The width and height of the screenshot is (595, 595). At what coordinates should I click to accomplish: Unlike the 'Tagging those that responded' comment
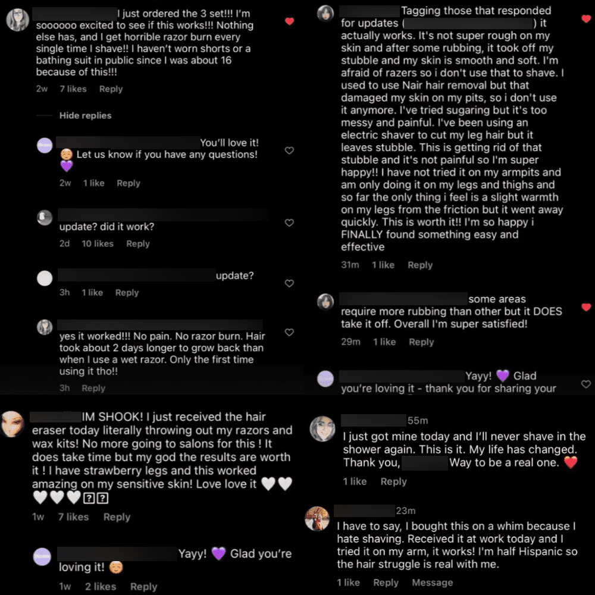pos(585,19)
